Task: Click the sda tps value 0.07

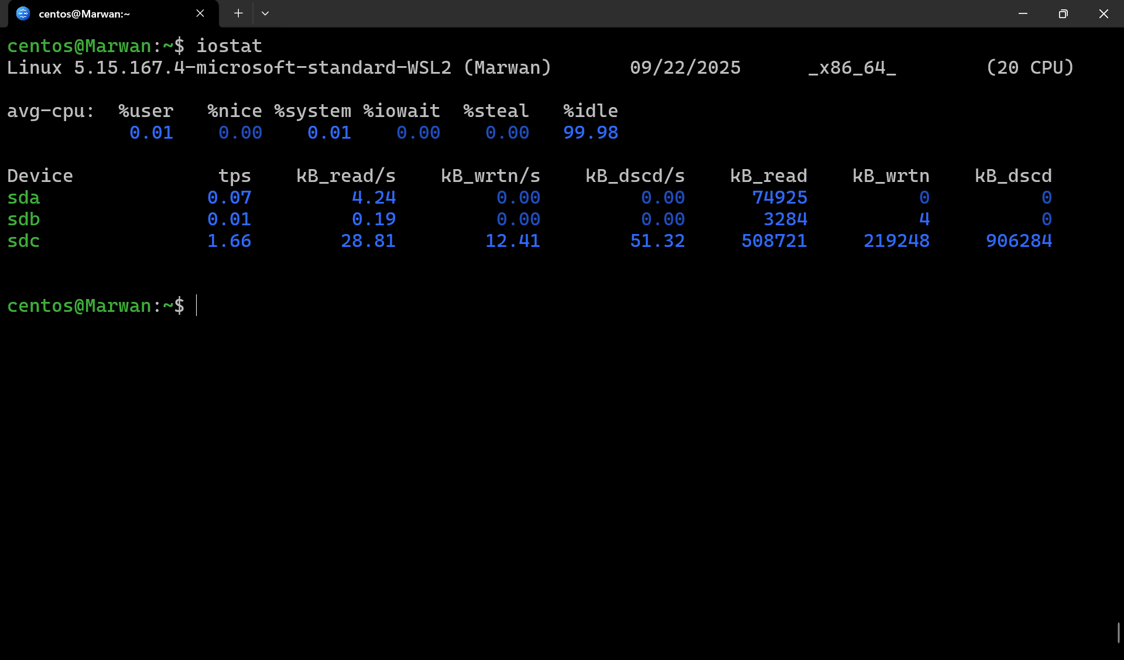Action: click(229, 198)
